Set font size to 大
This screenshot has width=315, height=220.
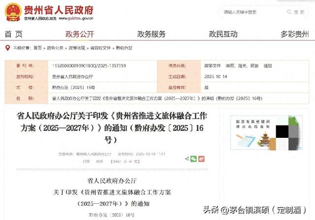[136, 161]
